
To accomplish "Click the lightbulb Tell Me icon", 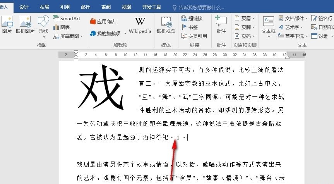I will point(175,8).
